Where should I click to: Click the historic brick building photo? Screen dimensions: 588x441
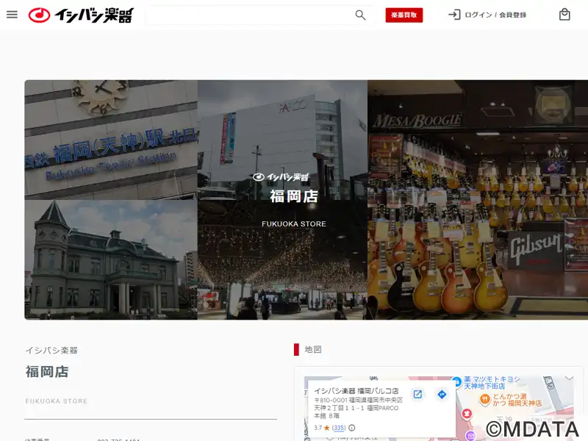(111, 260)
